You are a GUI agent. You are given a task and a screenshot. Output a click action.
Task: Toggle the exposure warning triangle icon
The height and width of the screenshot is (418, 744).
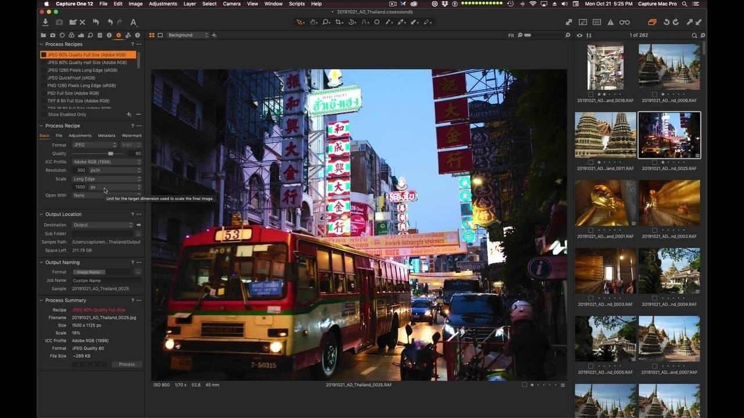click(610, 22)
